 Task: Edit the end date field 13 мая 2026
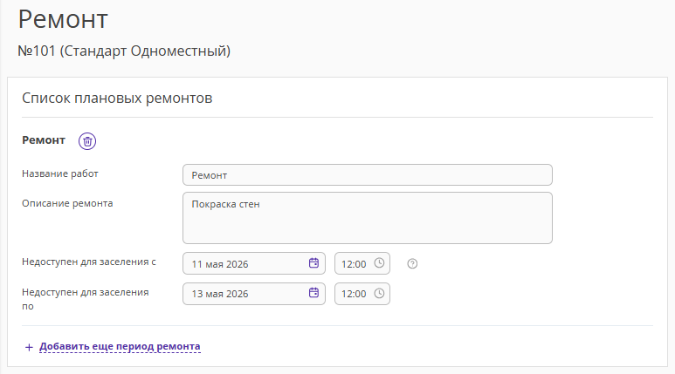(254, 294)
